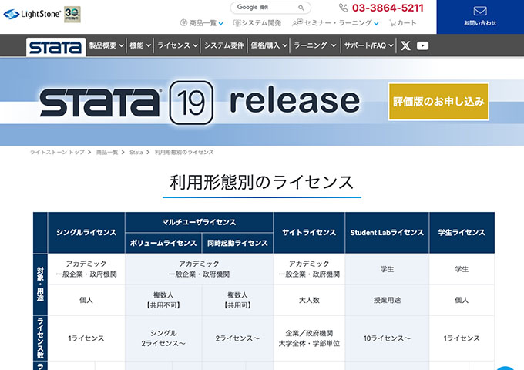Open the カート link
Viewport: 524px width, 370px height.
point(403,22)
